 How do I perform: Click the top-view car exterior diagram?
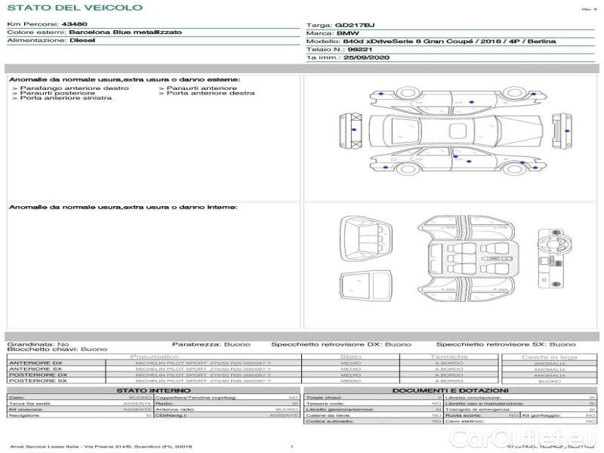456,131
